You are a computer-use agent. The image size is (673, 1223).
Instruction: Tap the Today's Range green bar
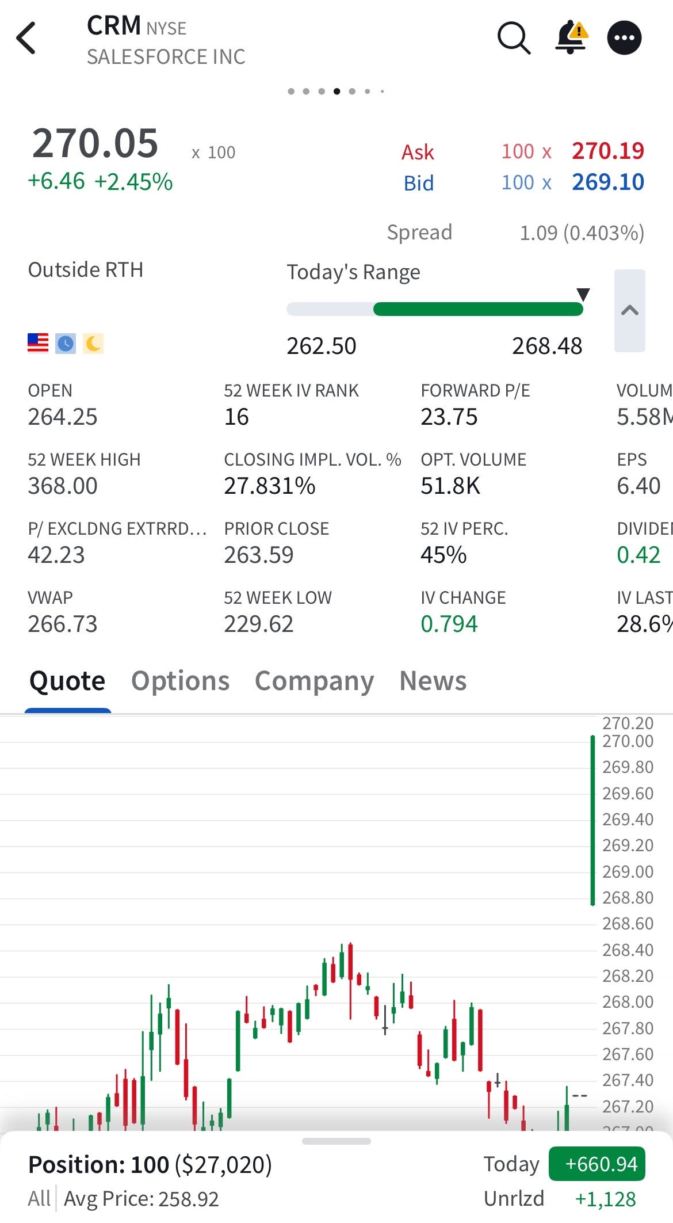[x=478, y=309]
